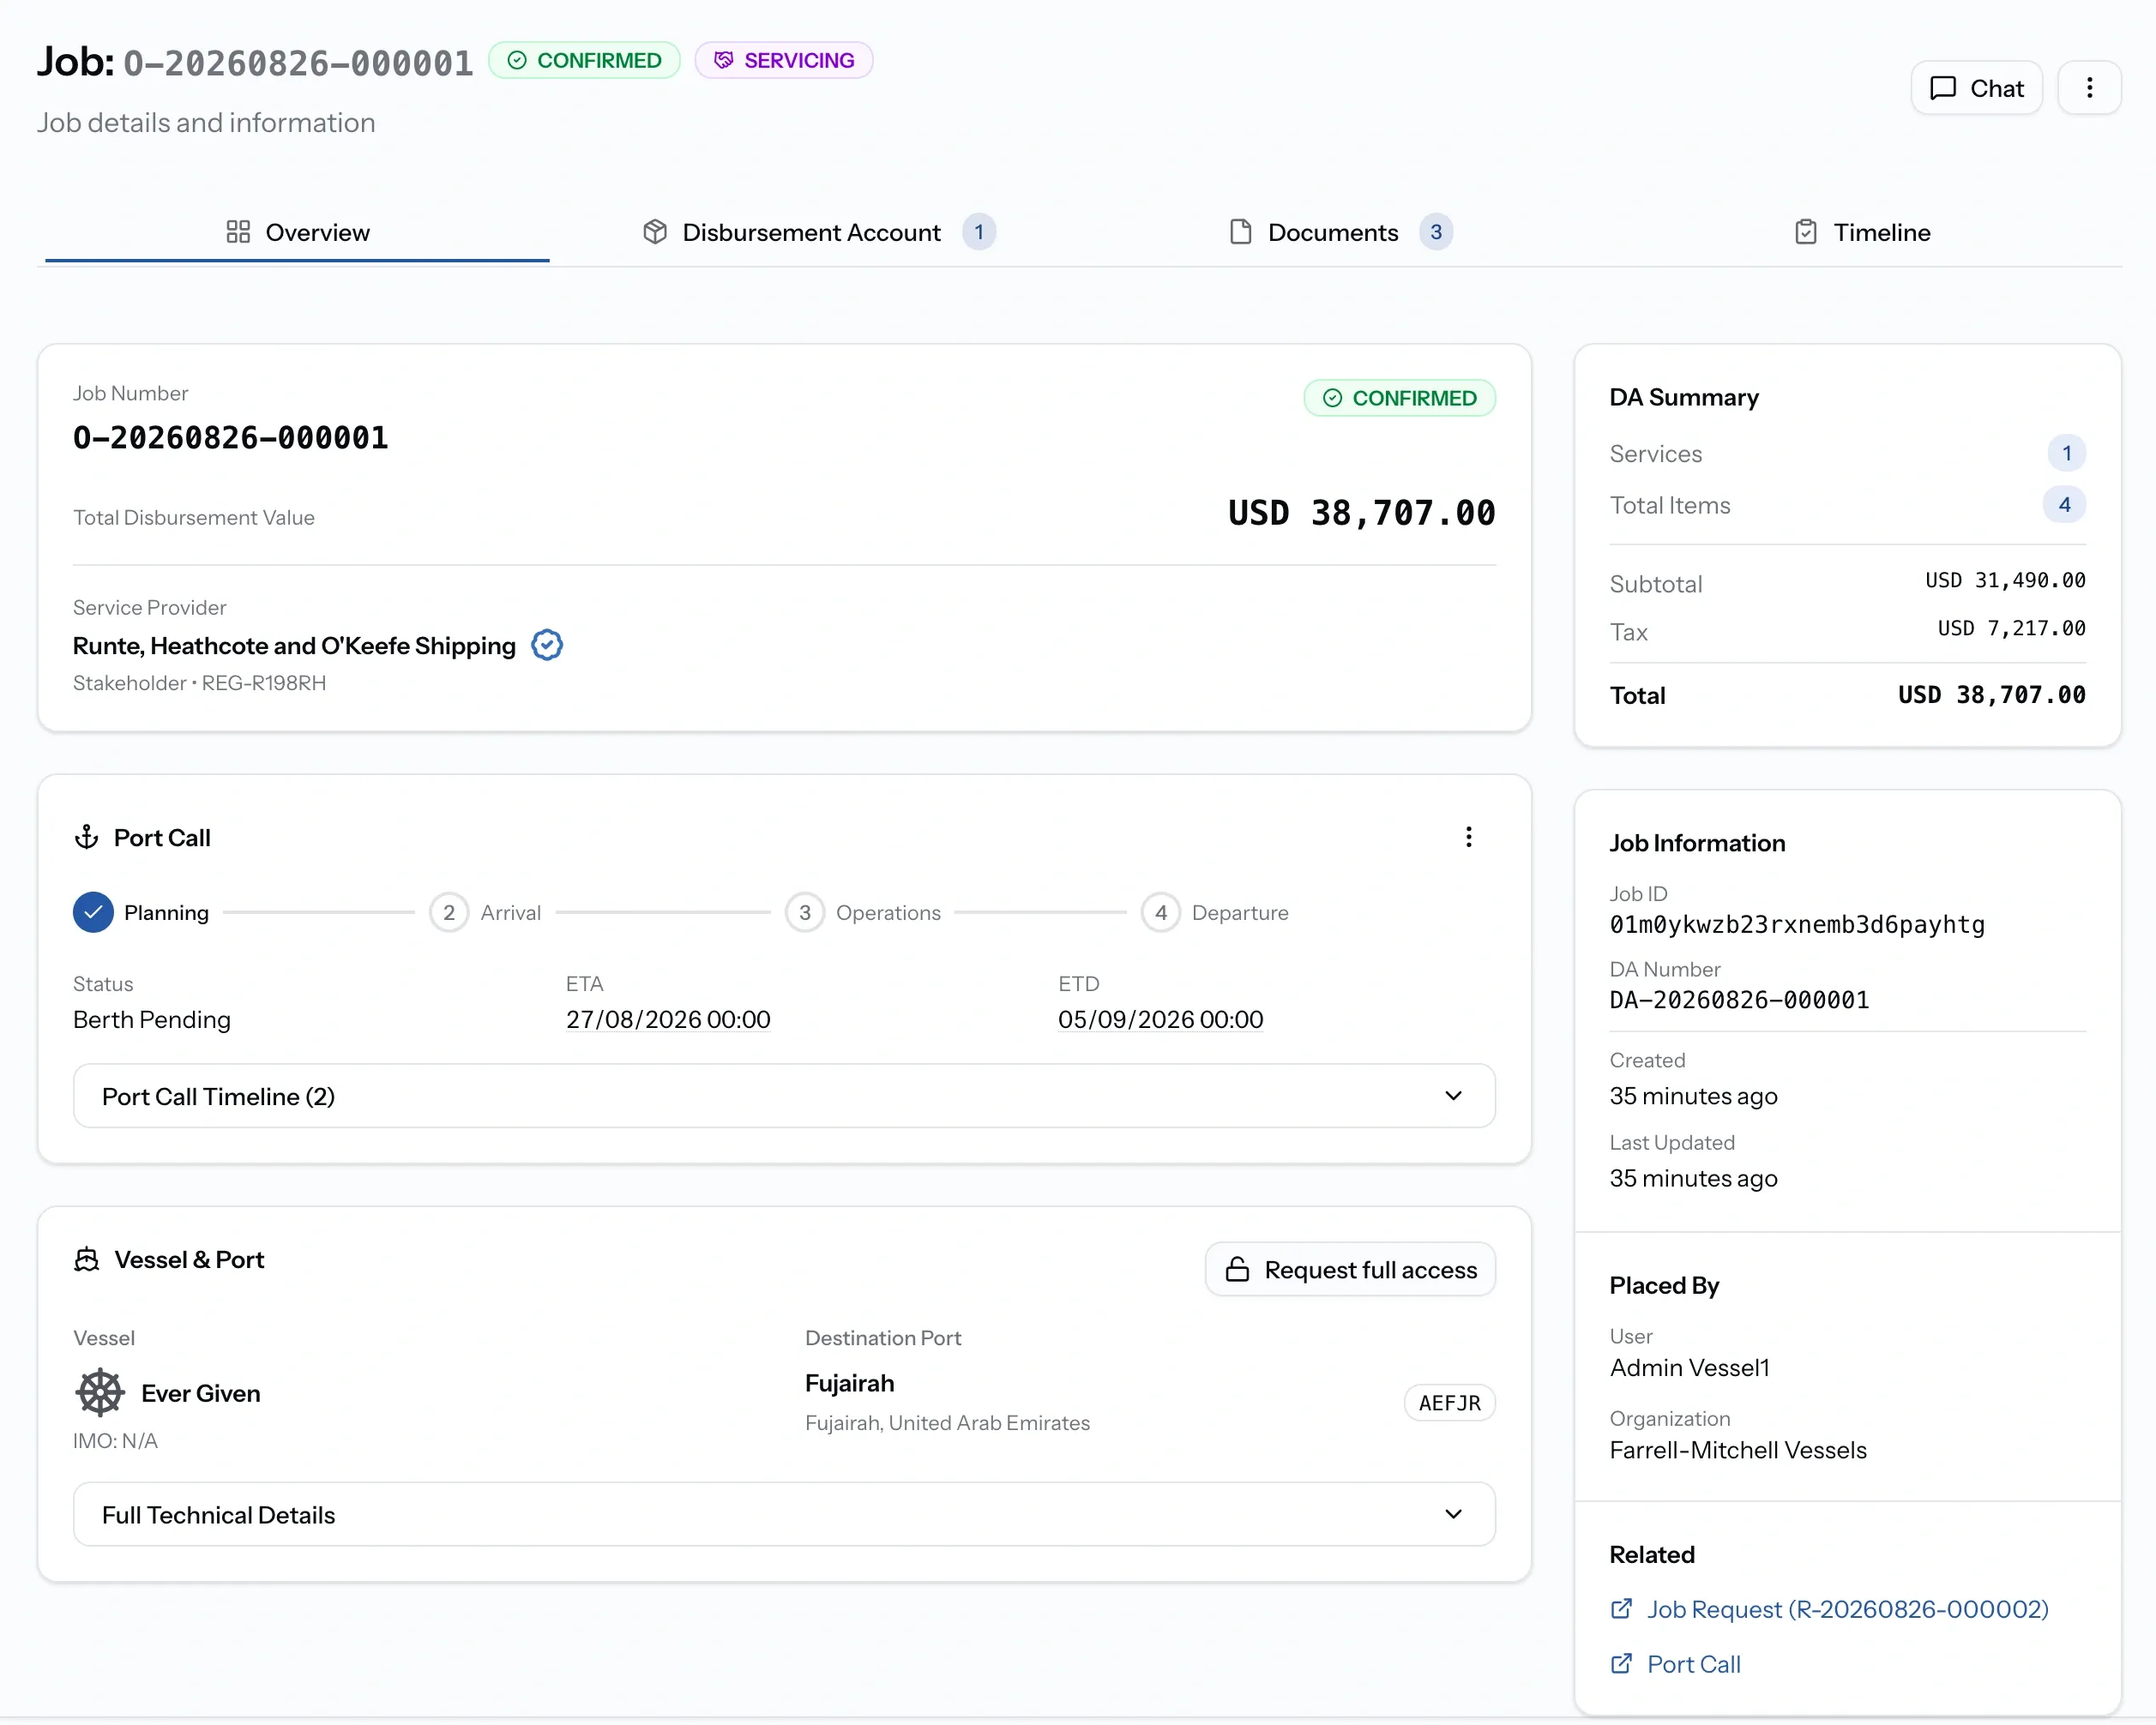This screenshot has width=2156, height=1725.
Task: Open the Timeline tab
Action: [1862, 232]
